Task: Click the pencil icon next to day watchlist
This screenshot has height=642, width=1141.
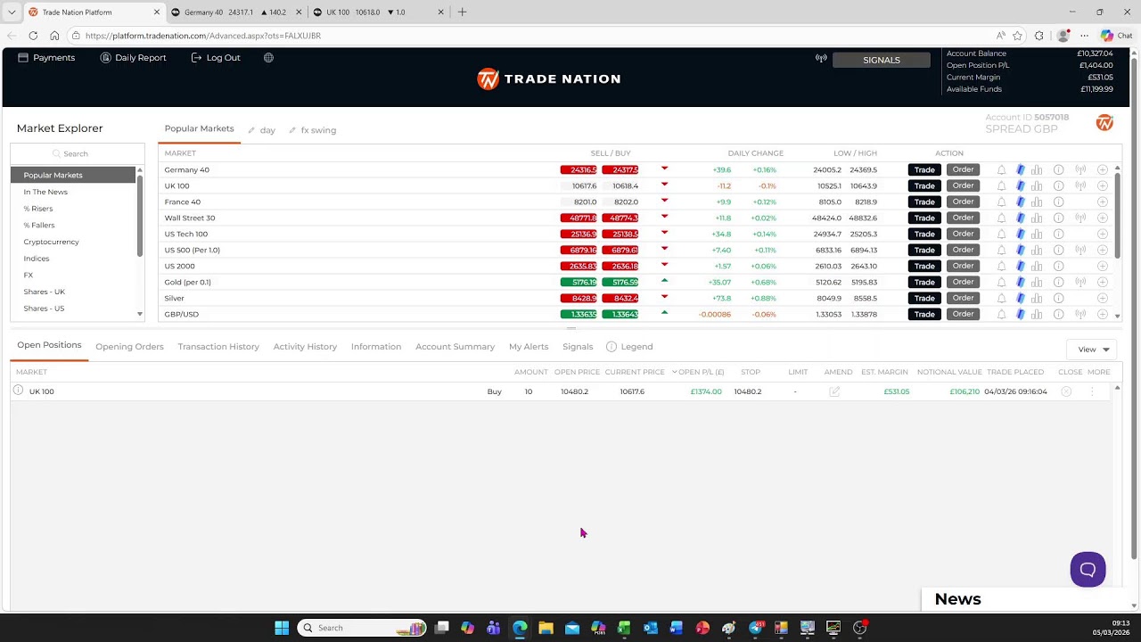Action: tap(251, 130)
